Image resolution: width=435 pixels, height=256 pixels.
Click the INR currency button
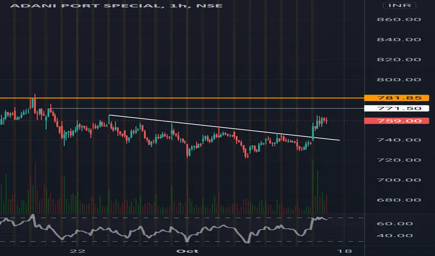(399, 5)
